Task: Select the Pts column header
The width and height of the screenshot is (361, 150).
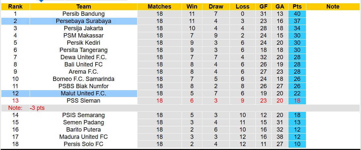Action: tap(297, 7)
